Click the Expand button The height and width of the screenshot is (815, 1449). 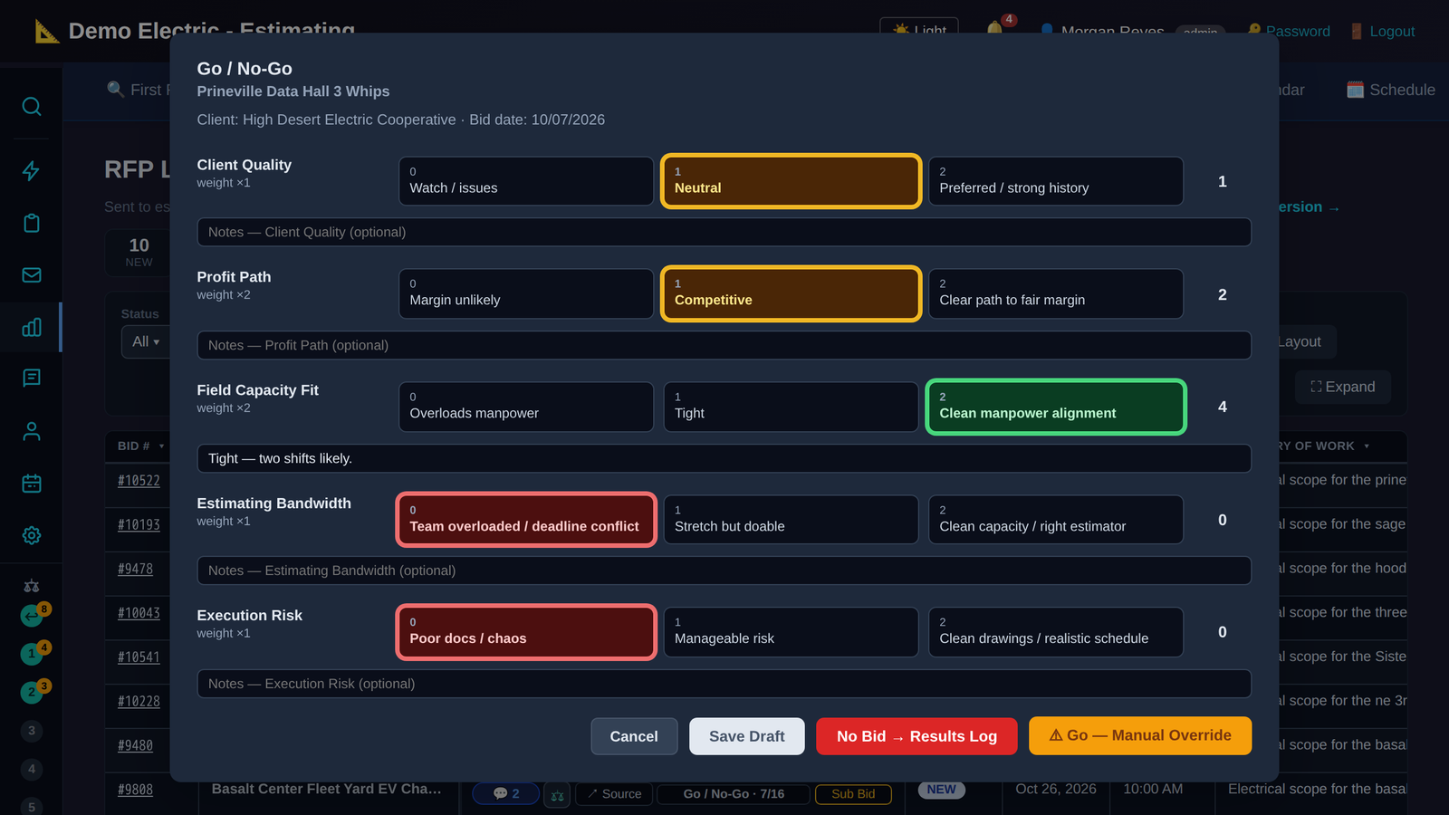1343,387
